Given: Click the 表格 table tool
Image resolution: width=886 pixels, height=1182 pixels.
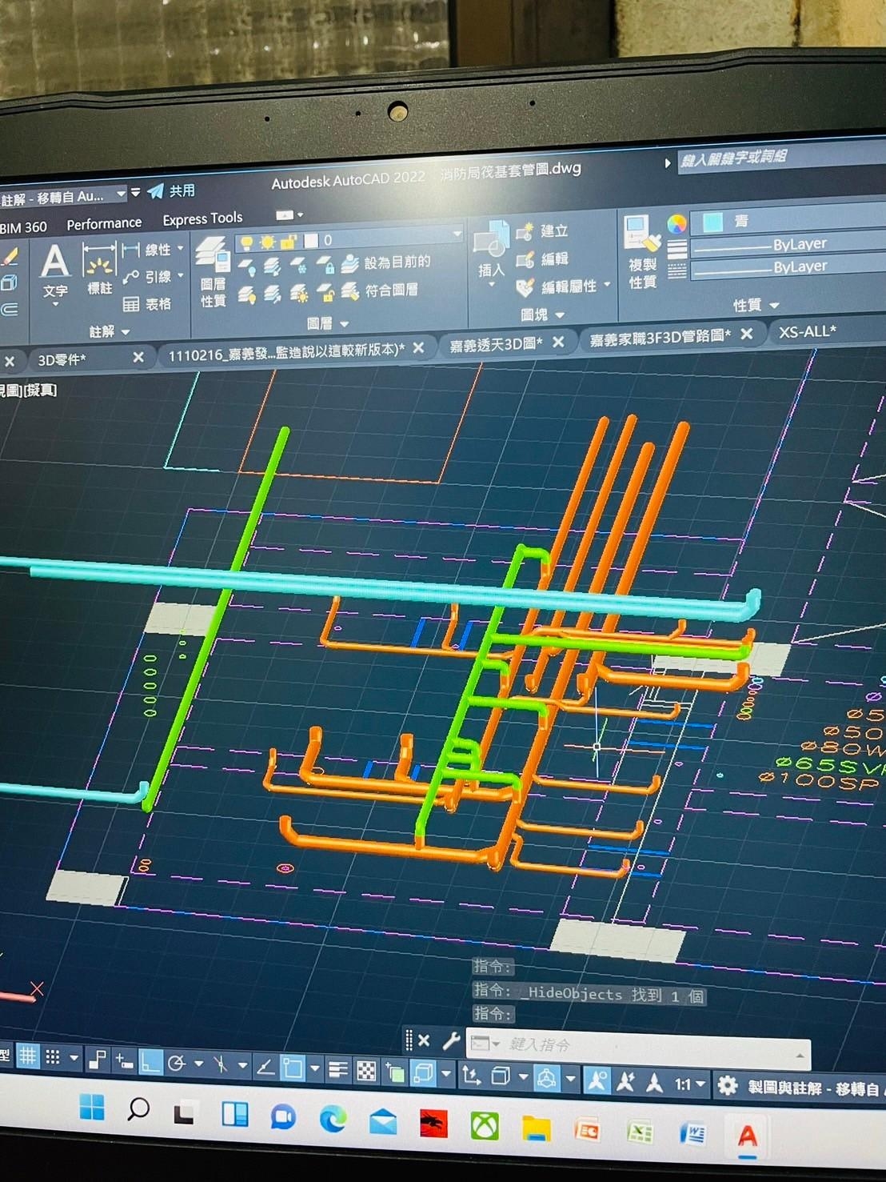Looking at the screenshot, I should (148, 304).
